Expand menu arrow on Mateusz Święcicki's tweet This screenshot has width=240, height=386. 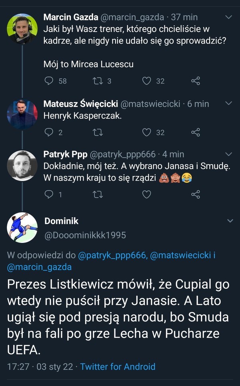click(x=229, y=103)
